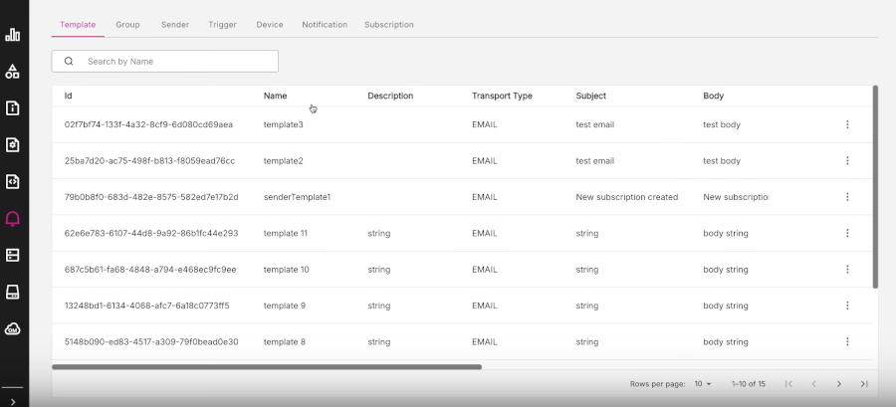Switch to the Subscription tab
Image resolution: width=896 pixels, height=407 pixels.
pyautogui.click(x=388, y=24)
